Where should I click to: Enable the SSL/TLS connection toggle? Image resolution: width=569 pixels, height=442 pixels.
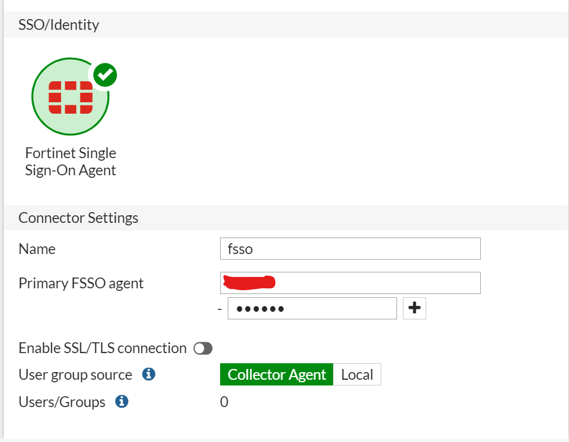pyautogui.click(x=203, y=348)
